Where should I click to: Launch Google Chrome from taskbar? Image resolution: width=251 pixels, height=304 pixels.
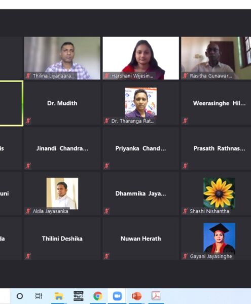[x=98, y=296]
